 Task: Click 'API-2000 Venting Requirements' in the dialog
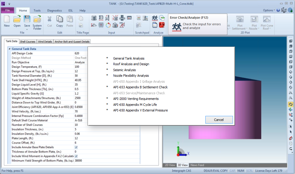(136, 99)
